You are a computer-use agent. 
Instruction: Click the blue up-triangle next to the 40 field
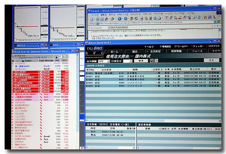[57, 57]
